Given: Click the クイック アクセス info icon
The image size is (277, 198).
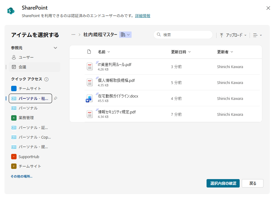Looking at the screenshot, I should click(x=46, y=79).
